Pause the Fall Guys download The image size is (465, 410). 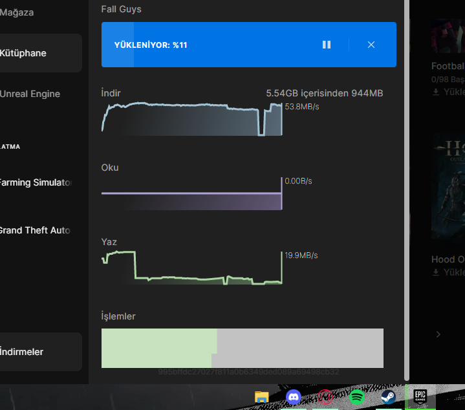(327, 45)
